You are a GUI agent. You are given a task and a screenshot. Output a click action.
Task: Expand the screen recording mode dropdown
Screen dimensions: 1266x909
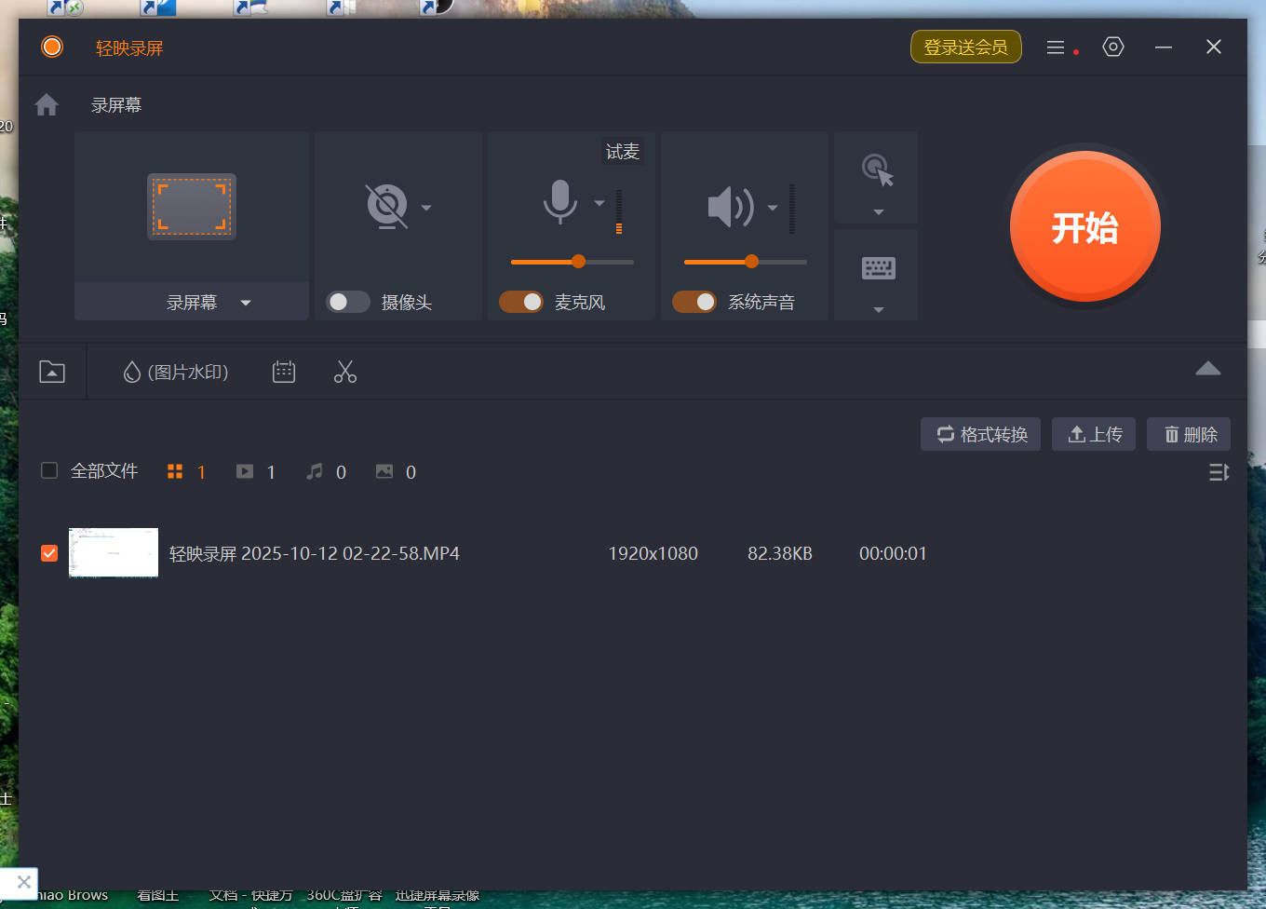pos(246,303)
